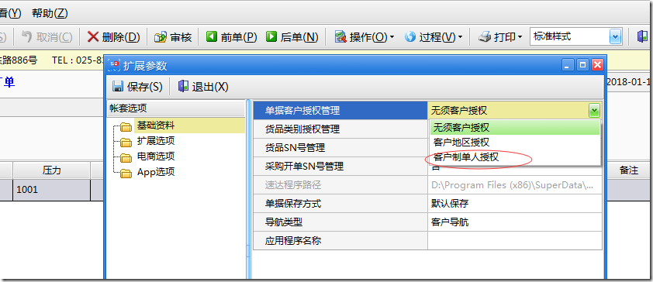Screen dimensions: 653x282
Task: Open the 操作(O) dropdown menu
Action: click(365, 37)
